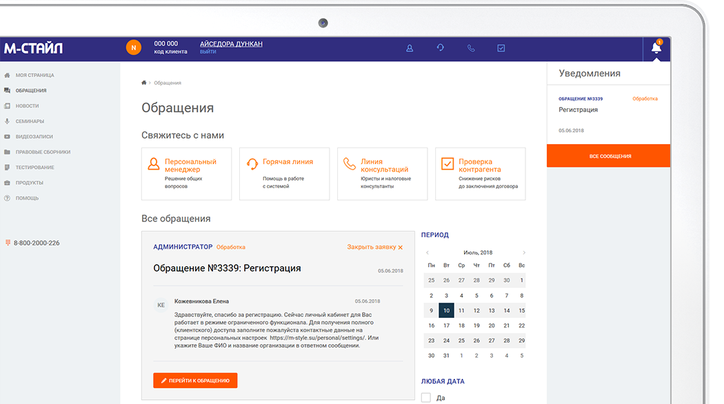Image resolution: width=724 pixels, height=404 pixels.
Task: Click the home breadcrumb icon
Action: [x=143, y=83]
